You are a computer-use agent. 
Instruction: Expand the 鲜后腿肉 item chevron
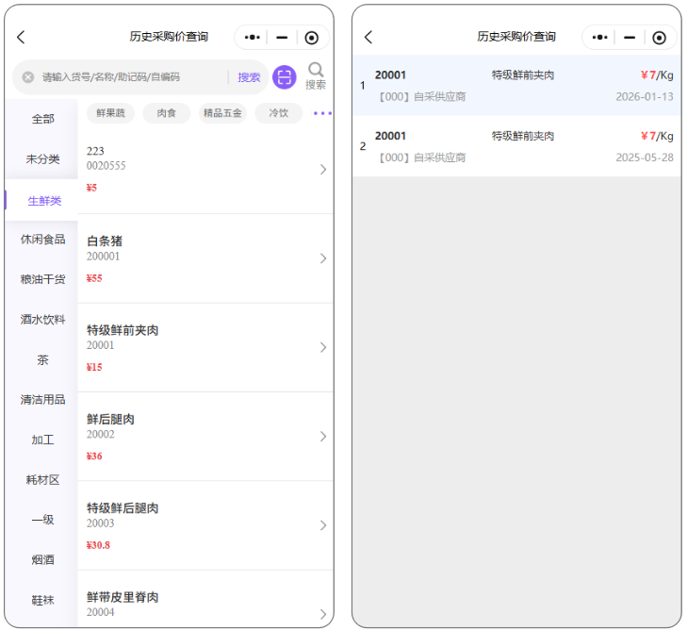[323, 436]
